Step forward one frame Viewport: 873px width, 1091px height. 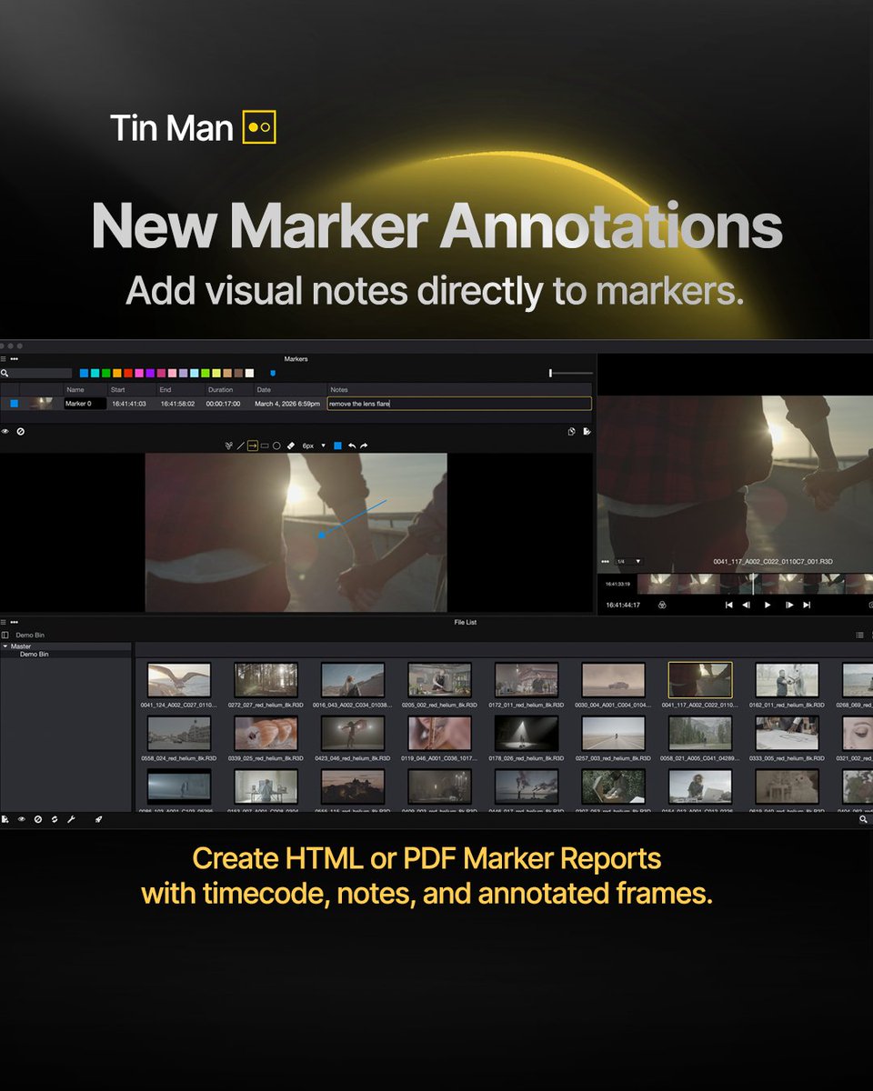[x=789, y=605]
